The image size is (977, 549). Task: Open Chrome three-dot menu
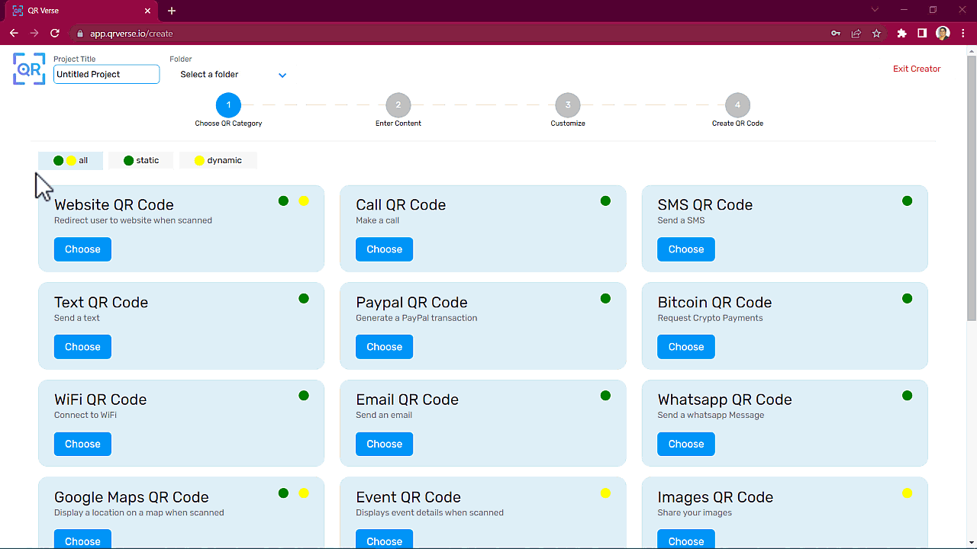pyautogui.click(x=963, y=34)
